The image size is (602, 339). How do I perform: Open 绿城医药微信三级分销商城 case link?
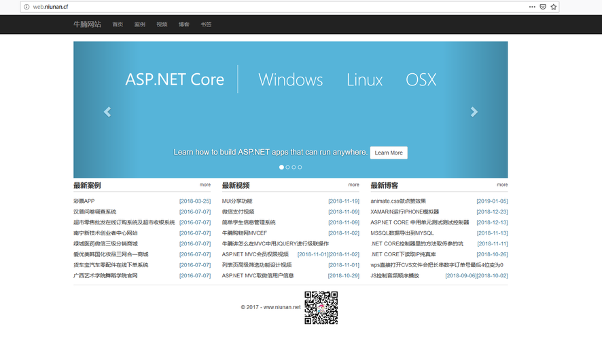point(105,243)
